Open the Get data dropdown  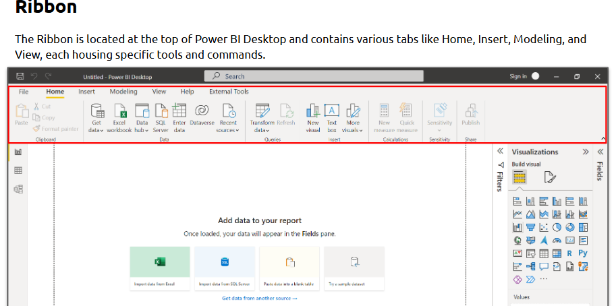(x=96, y=118)
